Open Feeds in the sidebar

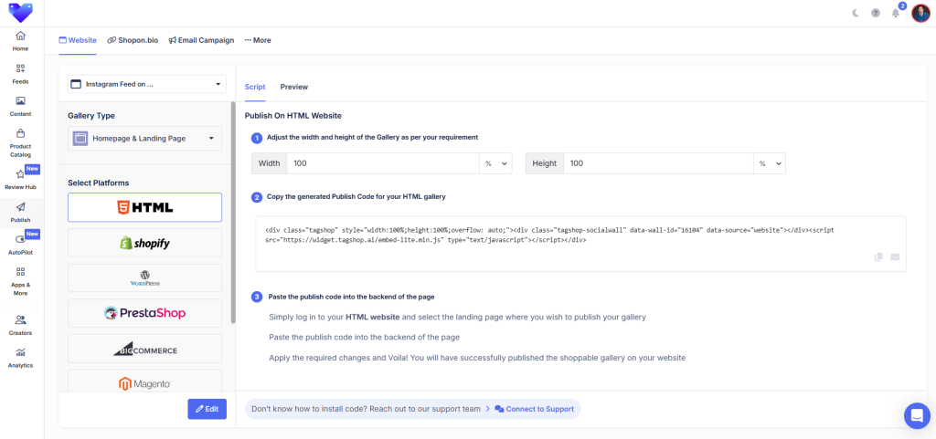tap(20, 74)
